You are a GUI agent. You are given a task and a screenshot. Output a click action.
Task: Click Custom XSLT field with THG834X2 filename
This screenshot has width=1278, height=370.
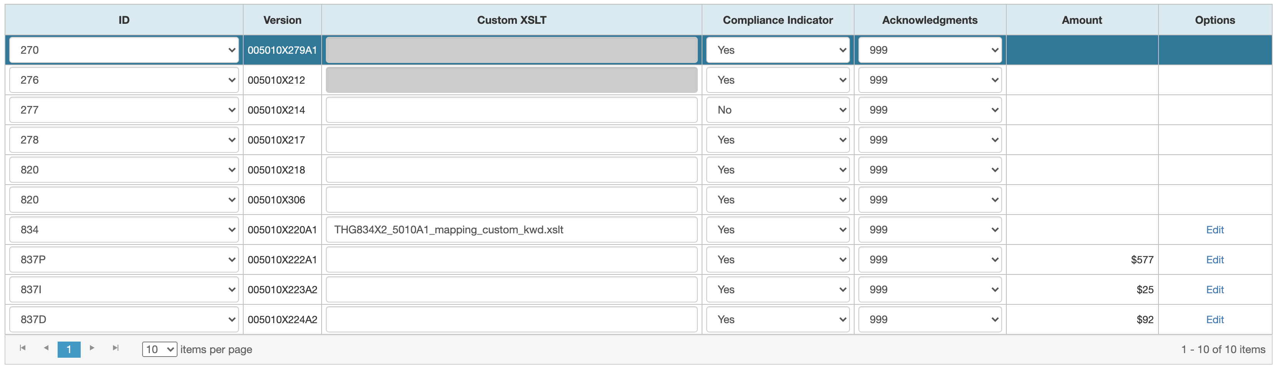(x=511, y=230)
